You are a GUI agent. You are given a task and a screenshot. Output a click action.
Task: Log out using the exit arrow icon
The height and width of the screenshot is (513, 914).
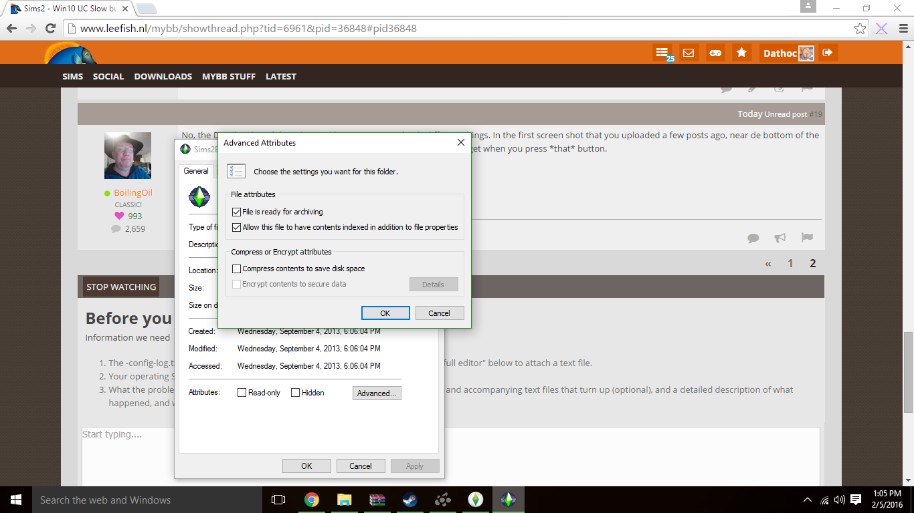coord(828,53)
